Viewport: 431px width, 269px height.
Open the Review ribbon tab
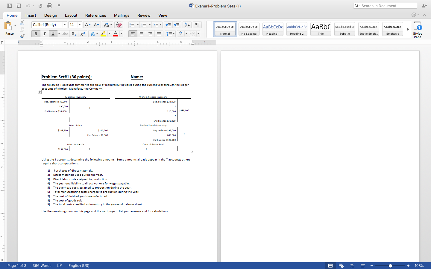click(x=144, y=15)
